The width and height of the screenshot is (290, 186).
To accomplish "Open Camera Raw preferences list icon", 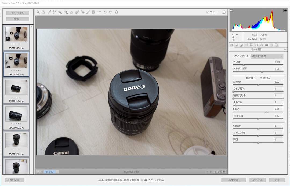I will point(99,12).
